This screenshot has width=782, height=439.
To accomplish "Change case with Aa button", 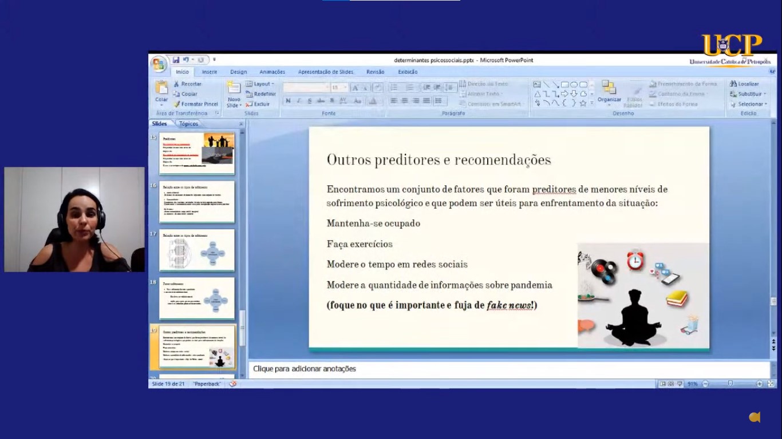I will [x=358, y=101].
